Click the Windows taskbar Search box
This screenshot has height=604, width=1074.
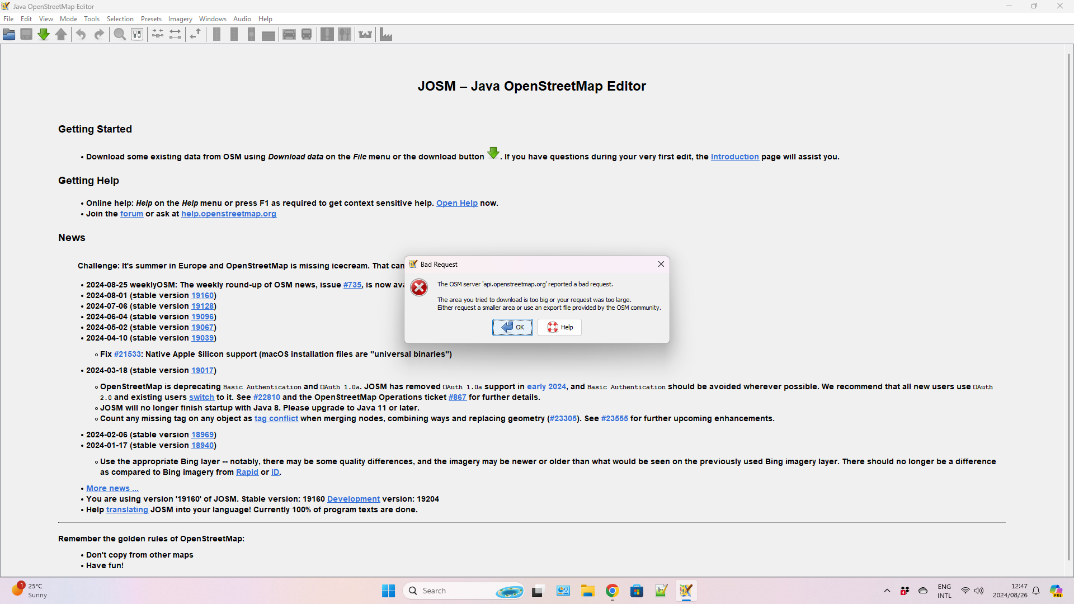(453, 591)
